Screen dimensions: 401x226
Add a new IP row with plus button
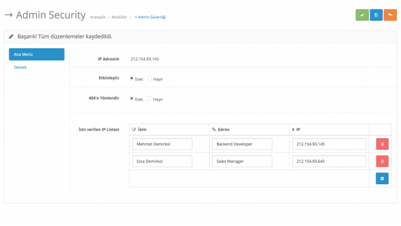[382, 178]
